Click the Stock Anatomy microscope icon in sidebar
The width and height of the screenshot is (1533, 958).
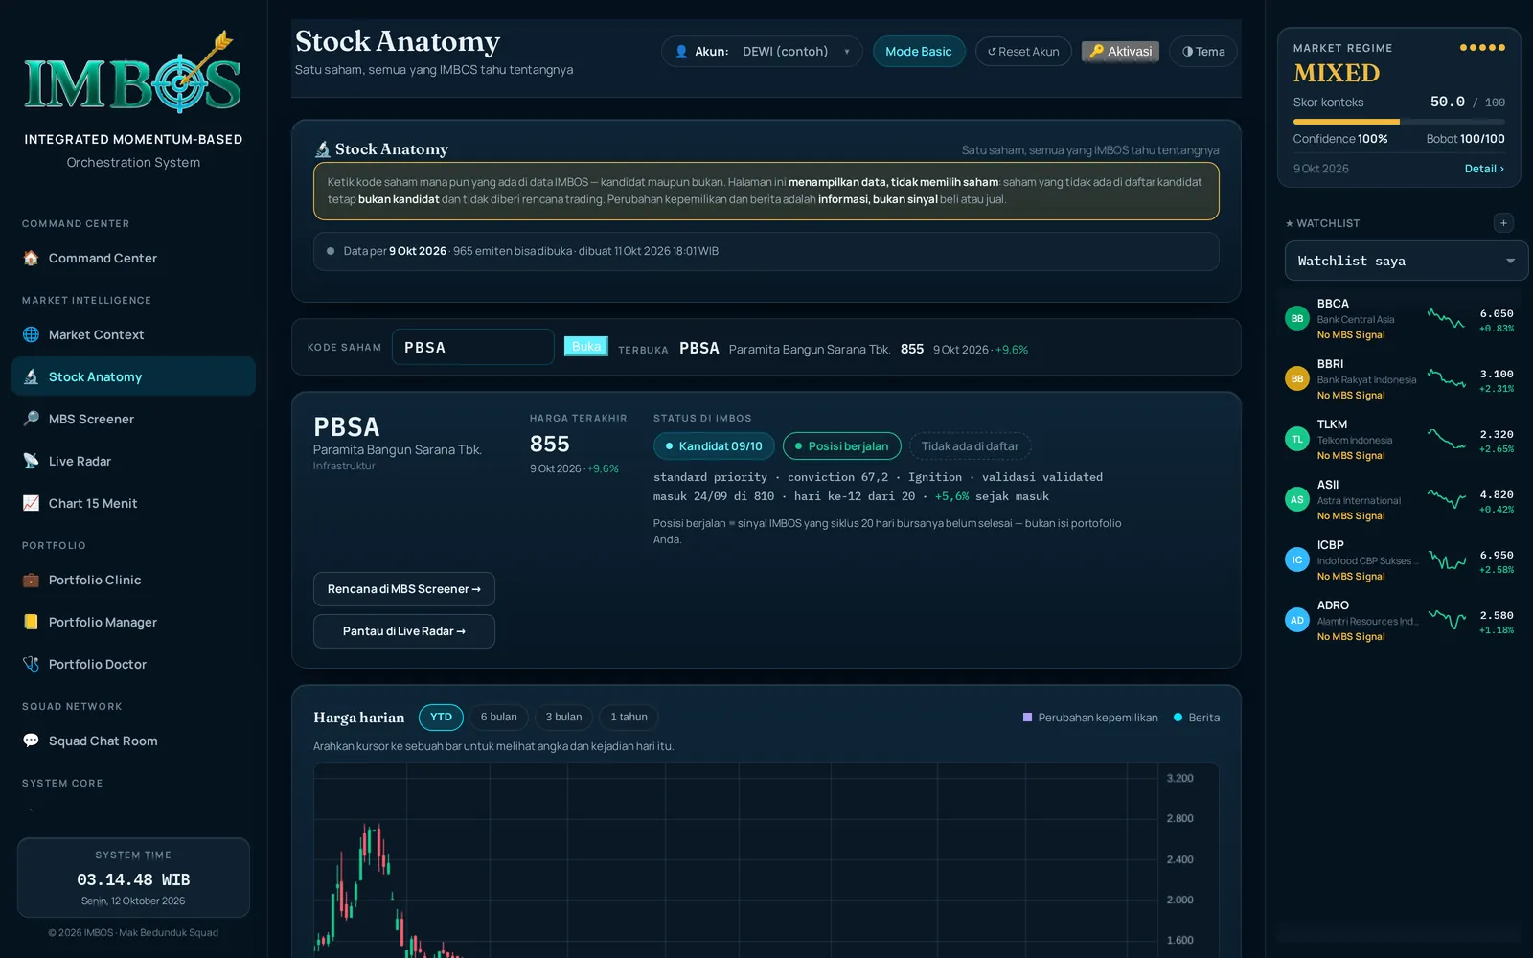tap(31, 376)
